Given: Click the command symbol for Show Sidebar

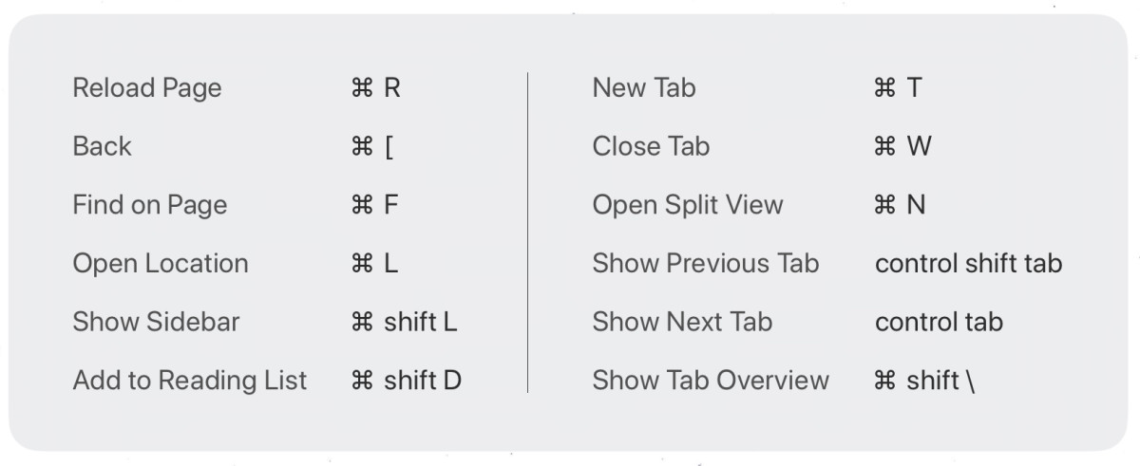Looking at the screenshot, I should pos(362,322).
